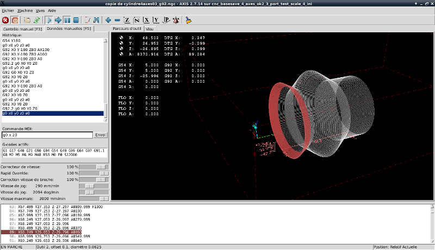Screen dimensions: 435x250
Task: Click the Commande MDI input field
Action: (47, 135)
